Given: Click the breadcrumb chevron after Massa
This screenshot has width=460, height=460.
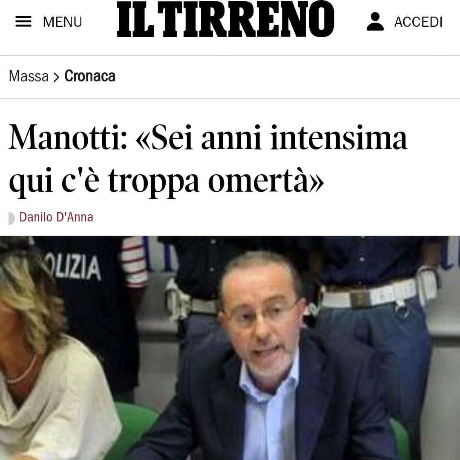Looking at the screenshot, I should [x=56, y=77].
